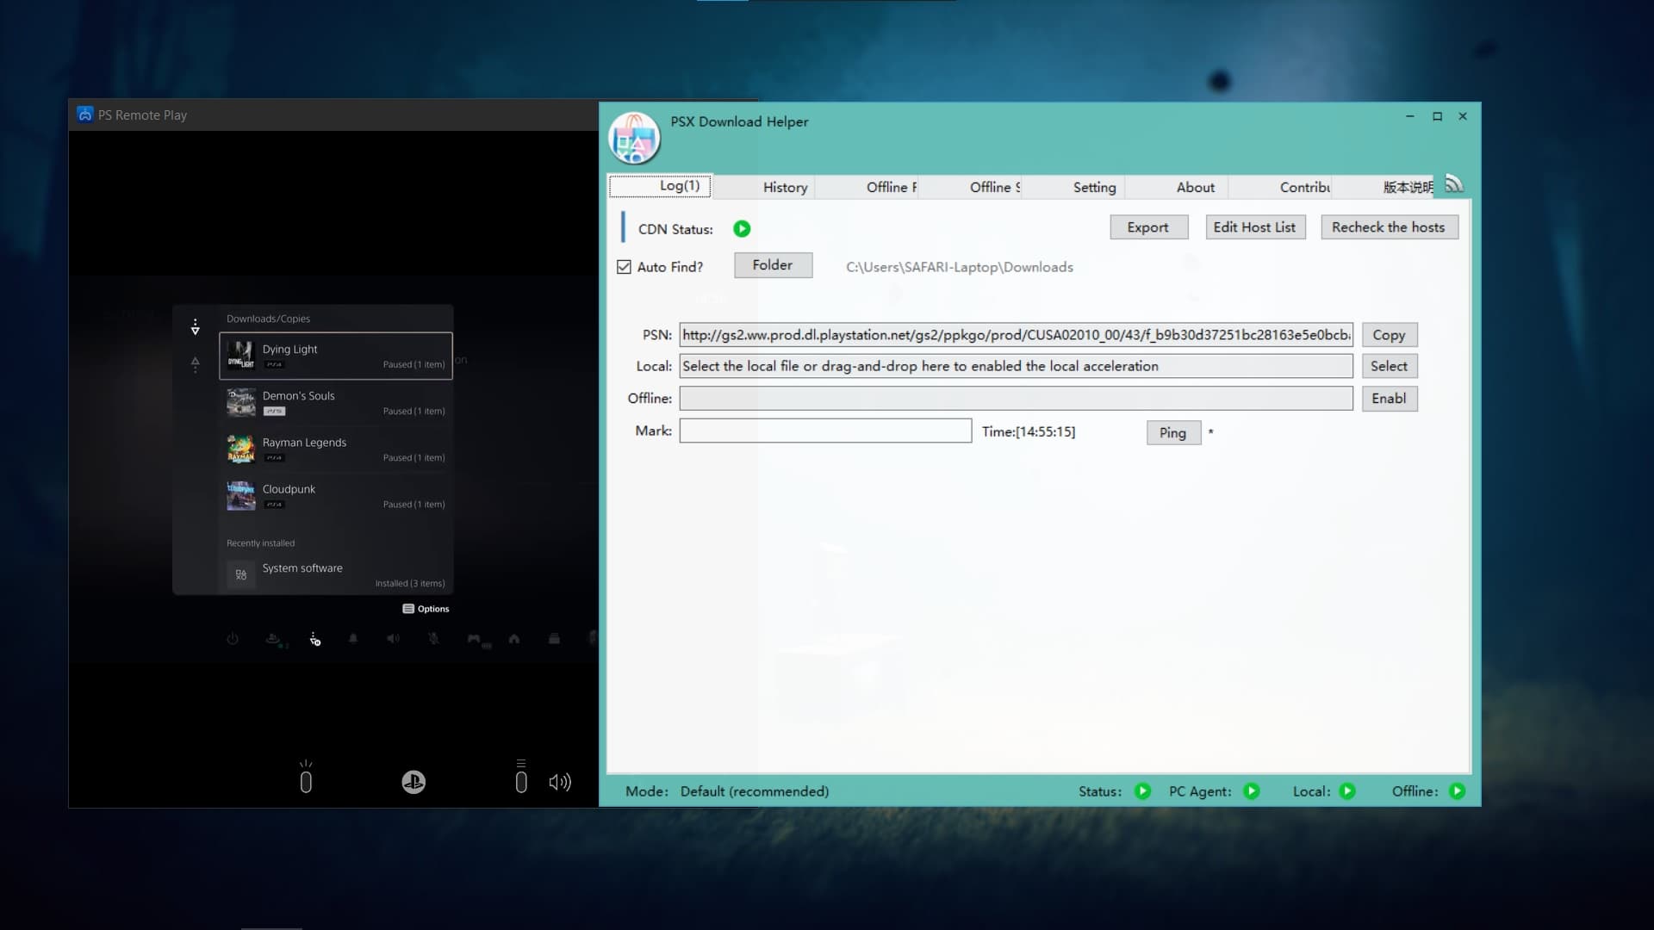Screen dimensions: 1654x930
Task: Click the green PC Agent indicator
Action: [x=1252, y=791]
